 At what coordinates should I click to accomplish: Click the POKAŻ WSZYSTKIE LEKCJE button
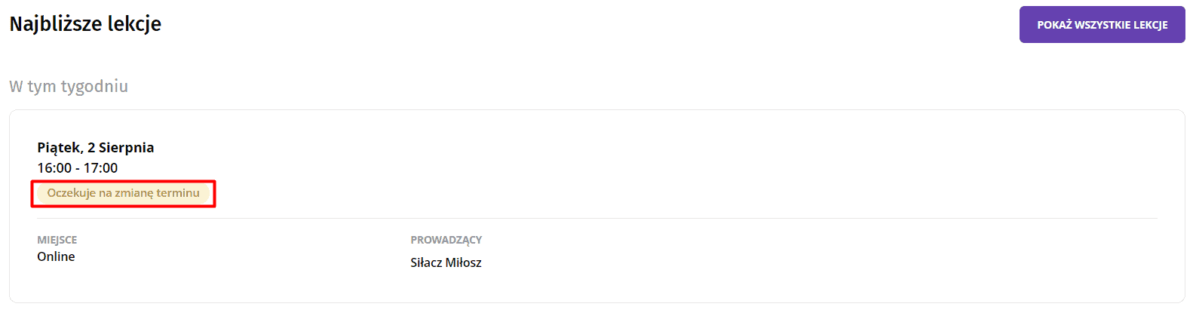tap(1102, 25)
